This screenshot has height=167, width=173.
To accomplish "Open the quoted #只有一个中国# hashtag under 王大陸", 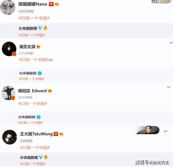I will 33,164.
